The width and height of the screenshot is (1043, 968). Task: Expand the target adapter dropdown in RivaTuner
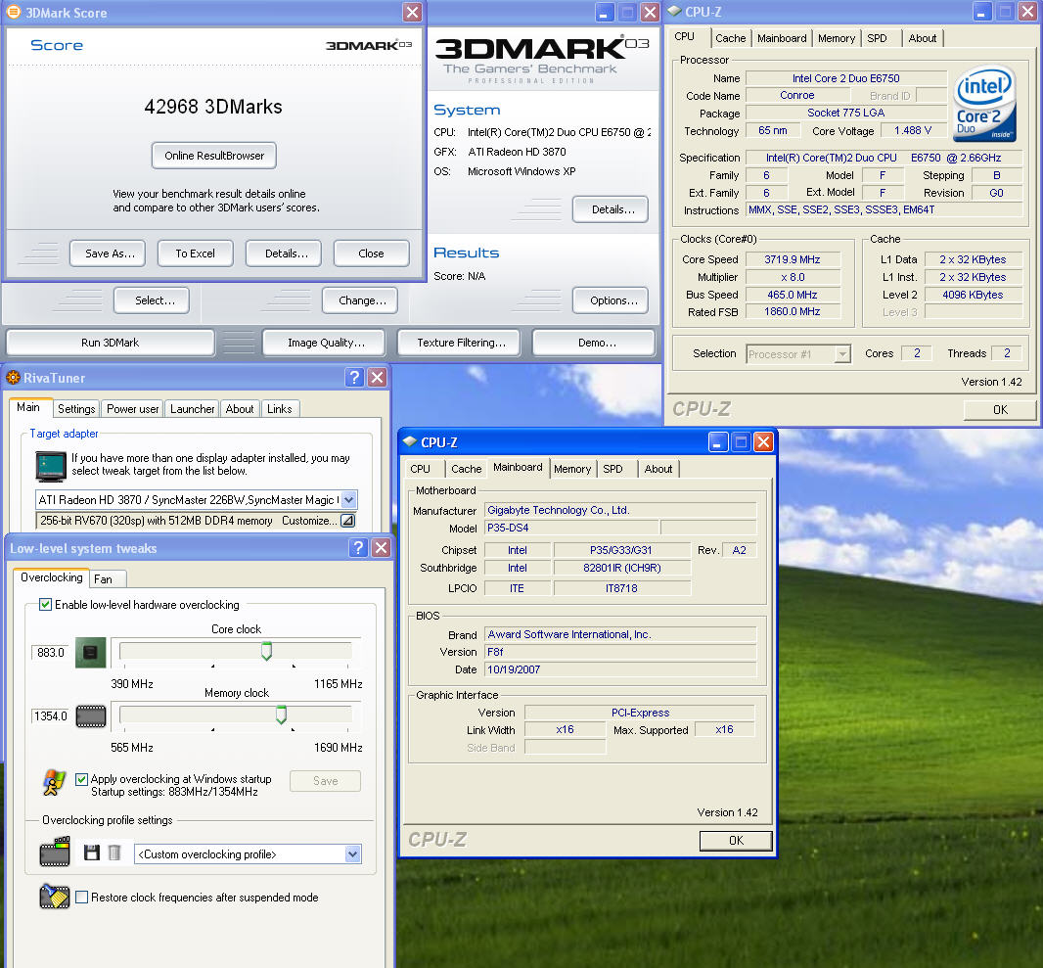point(349,499)
